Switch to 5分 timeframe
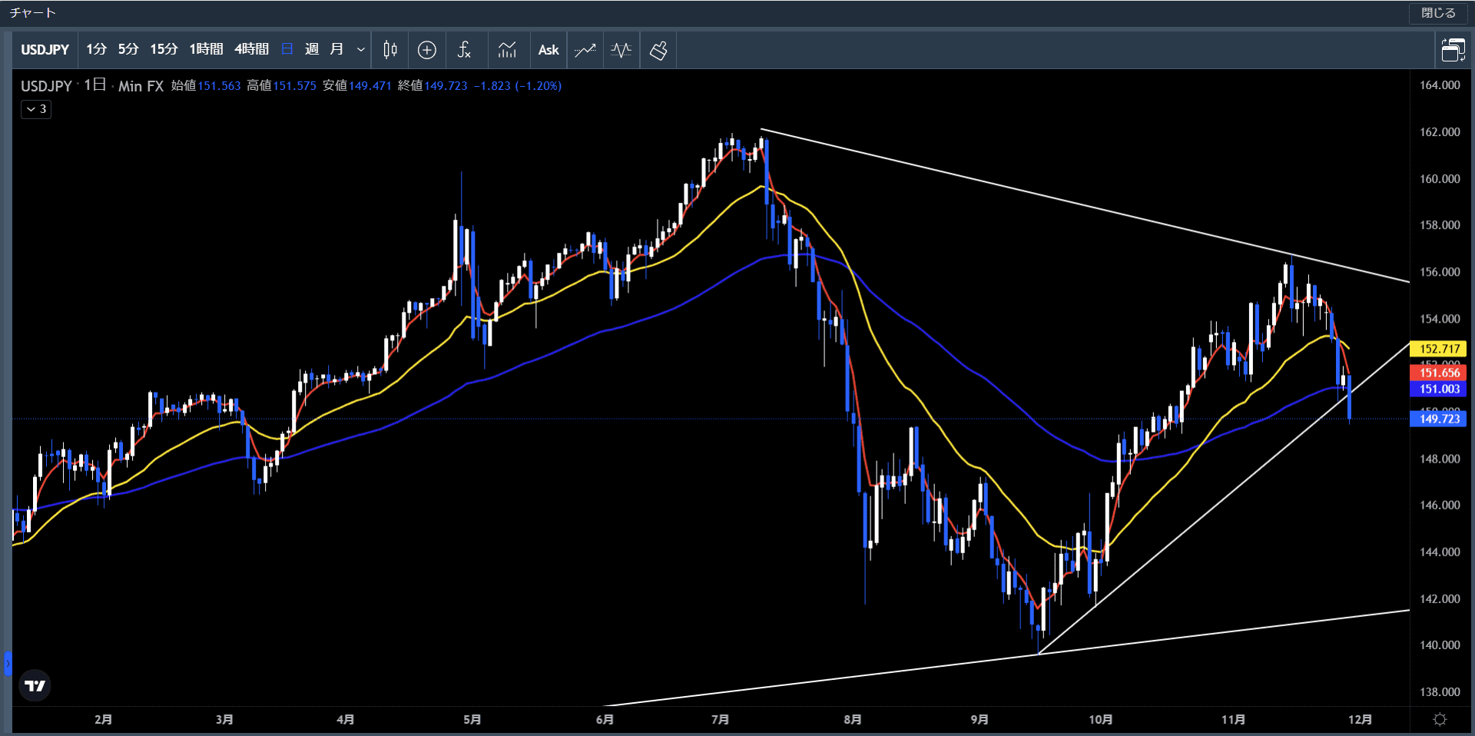1475x736 pixels. click(128, 49)
